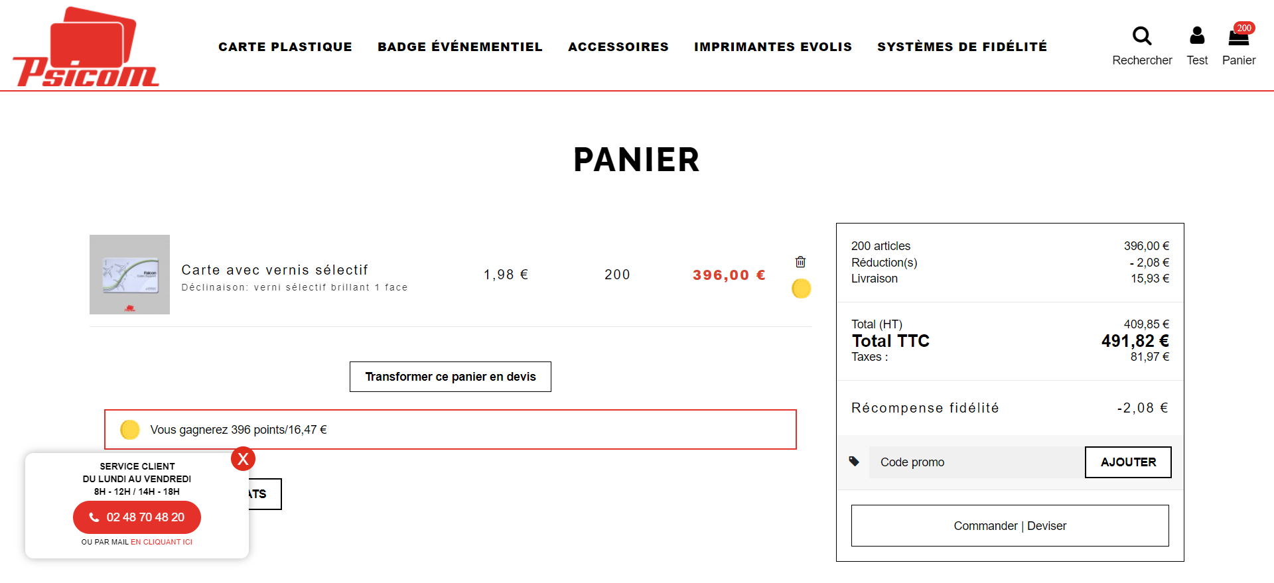The image size is (1274, 583).
Task: Open the Systèmes de Fidélité menu
Action: [x=962, y=47]
